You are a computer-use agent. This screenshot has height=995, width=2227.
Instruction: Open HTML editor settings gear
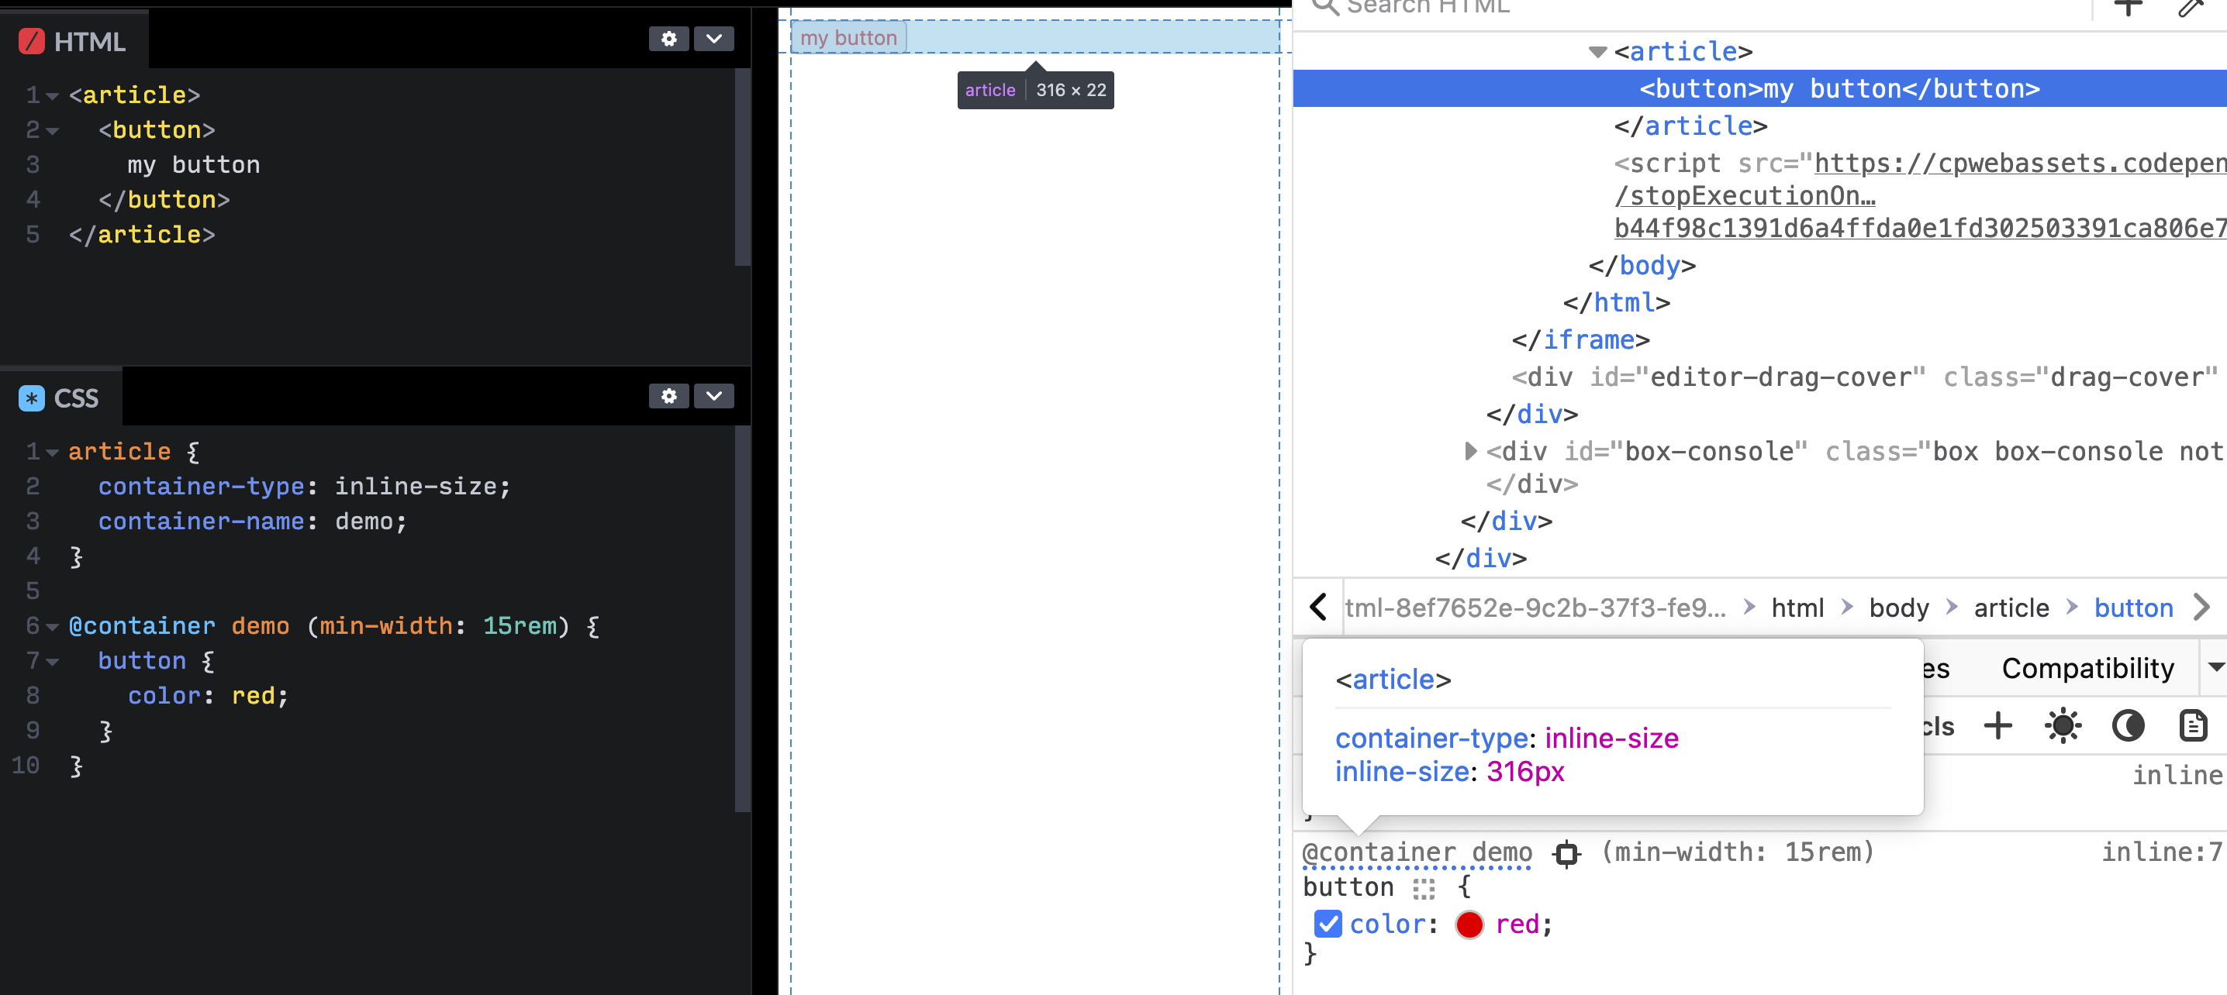click(x=668, y=39)
